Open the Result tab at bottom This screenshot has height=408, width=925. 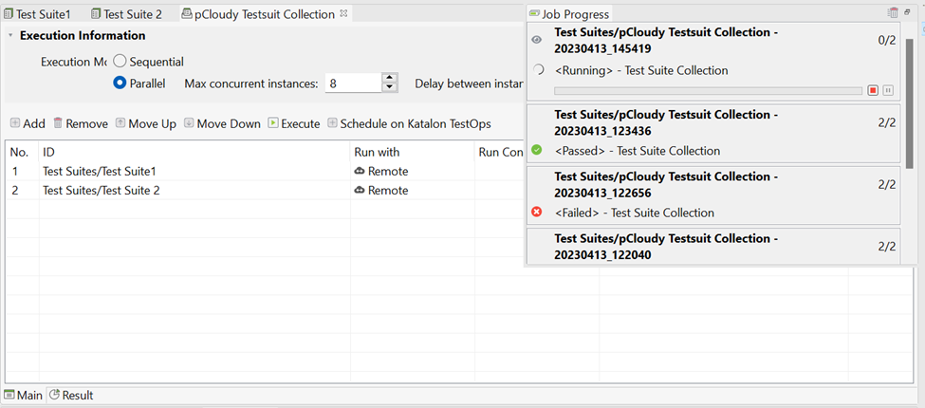[77, 395]
